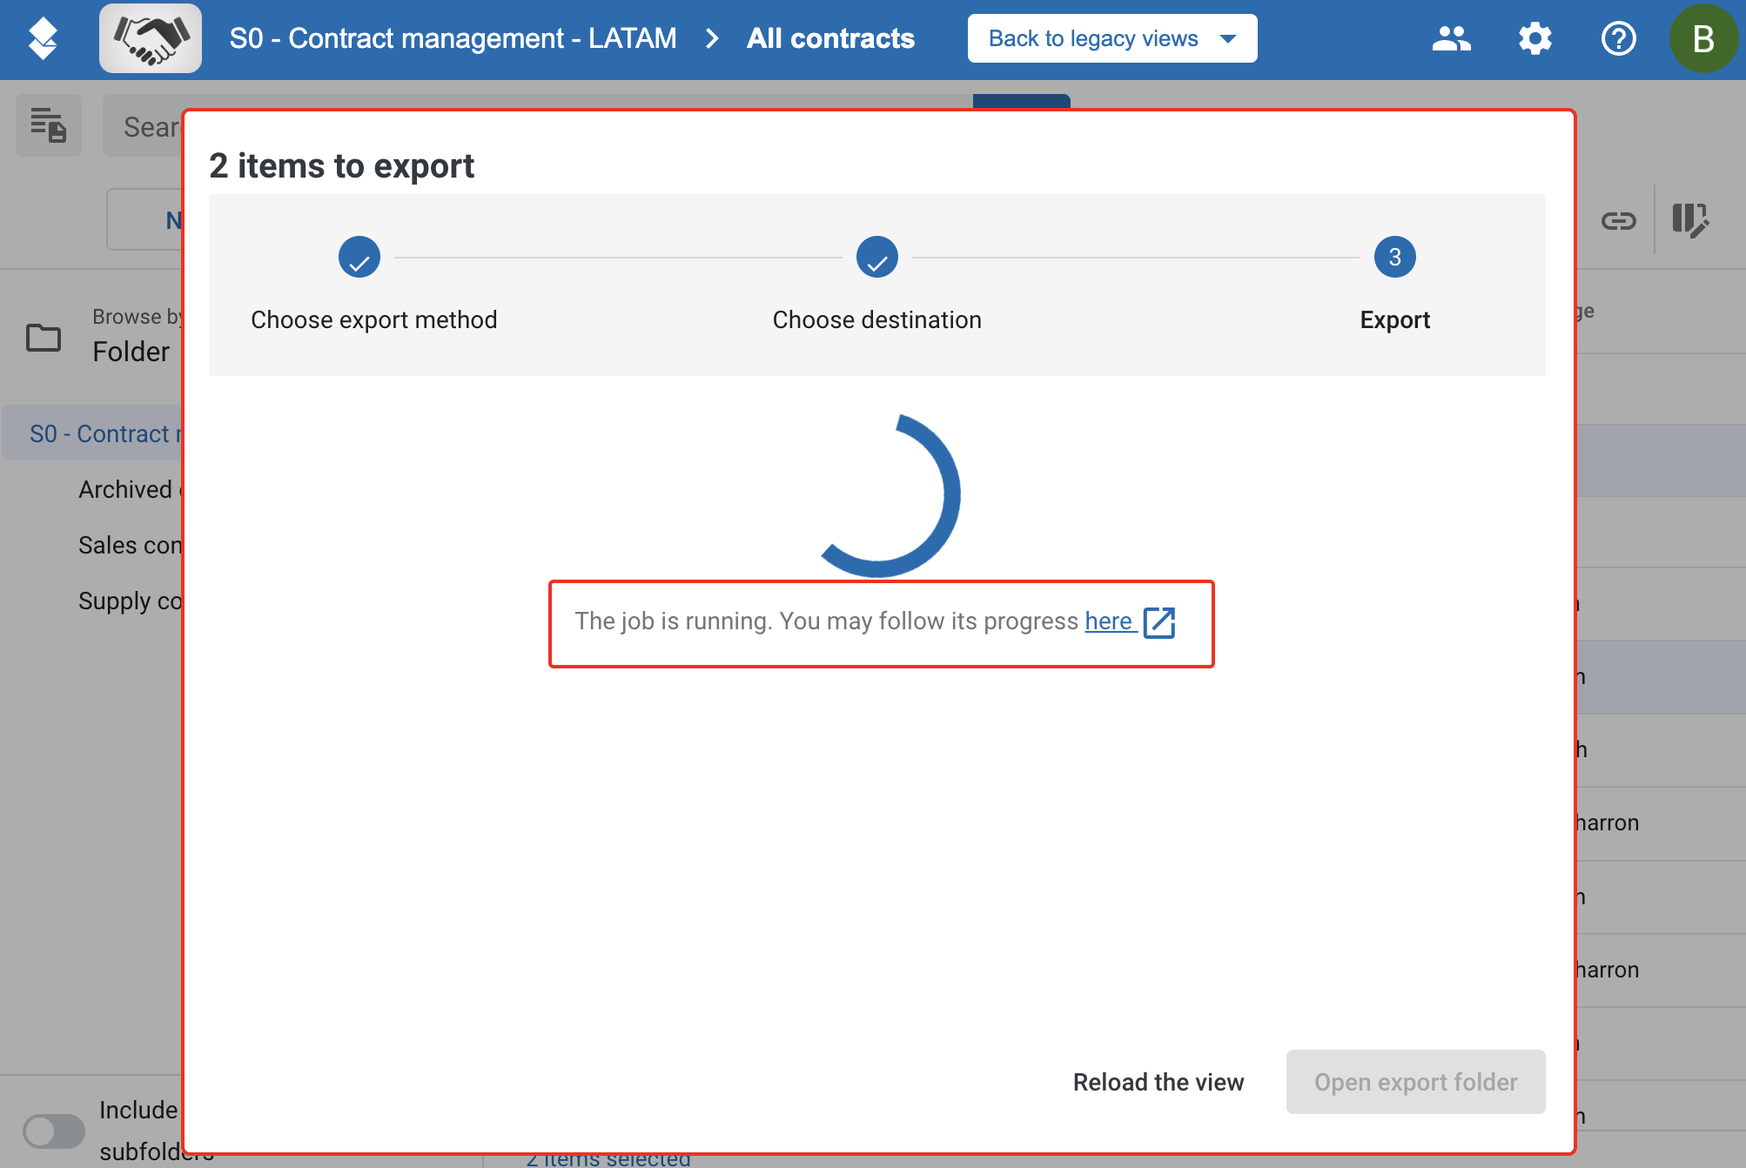Select the Sales contracts folder
Viewport: 1746px width, 1168px height.
point(131,545)
